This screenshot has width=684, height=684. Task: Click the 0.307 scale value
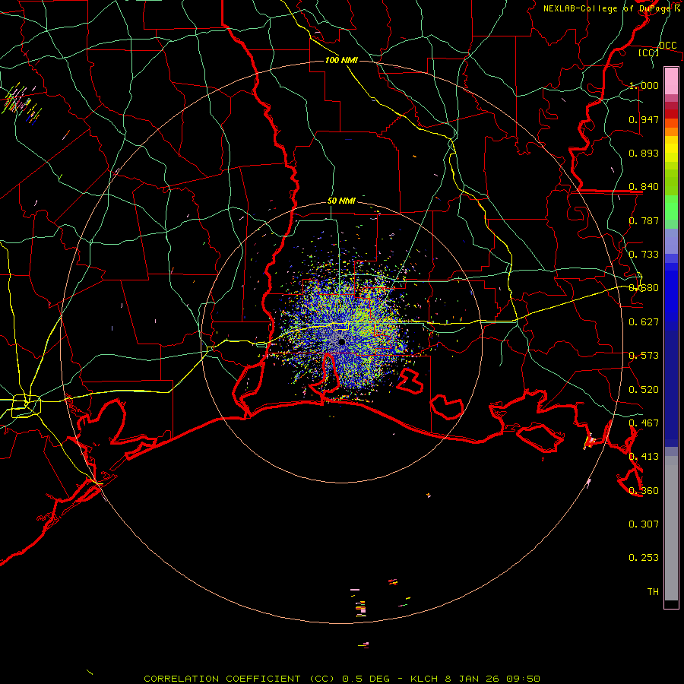point(644,524)
